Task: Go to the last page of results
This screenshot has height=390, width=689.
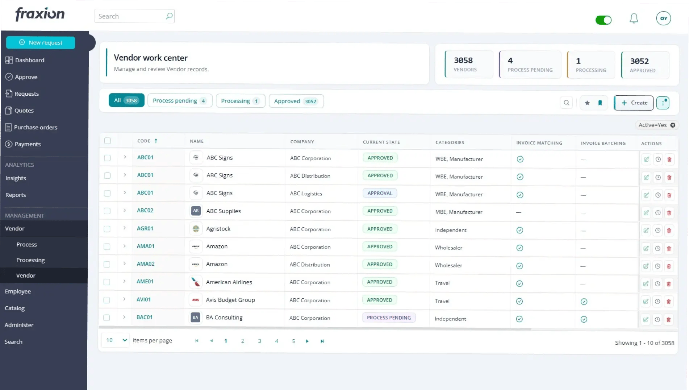Action: click(x=322, y=341)
